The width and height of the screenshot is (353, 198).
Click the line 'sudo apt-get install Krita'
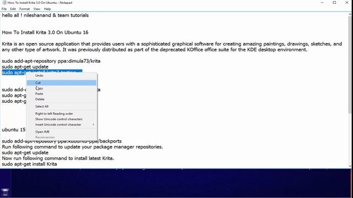click(x=29, y=164)
